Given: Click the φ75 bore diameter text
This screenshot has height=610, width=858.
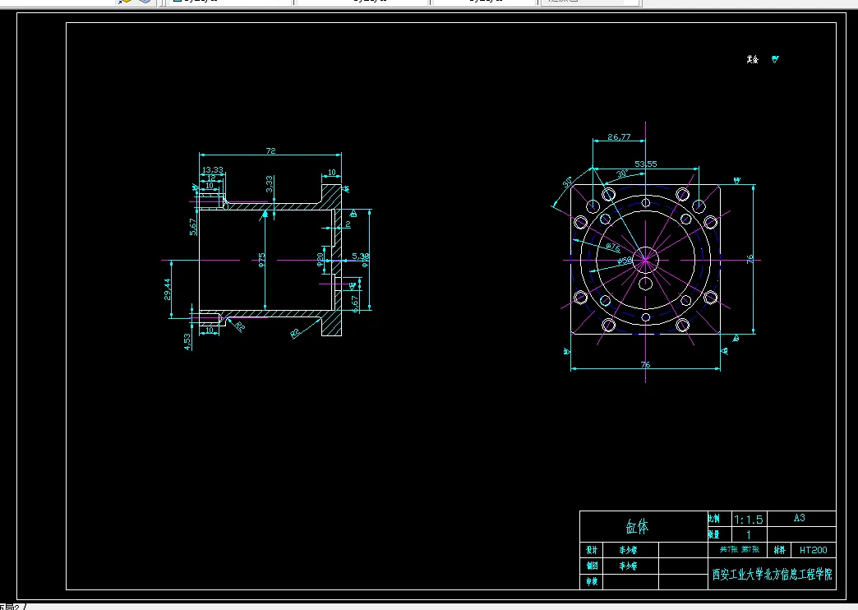Looking at the screenshot, I should pyautogui.click(x=261, y=260).
